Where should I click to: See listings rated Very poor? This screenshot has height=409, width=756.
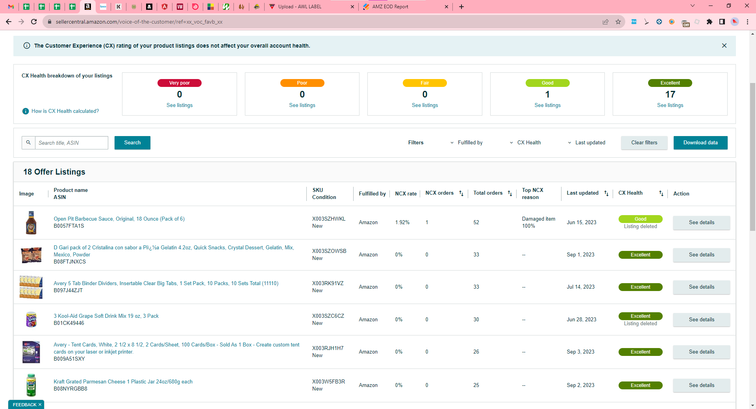[x=180, y=105]
